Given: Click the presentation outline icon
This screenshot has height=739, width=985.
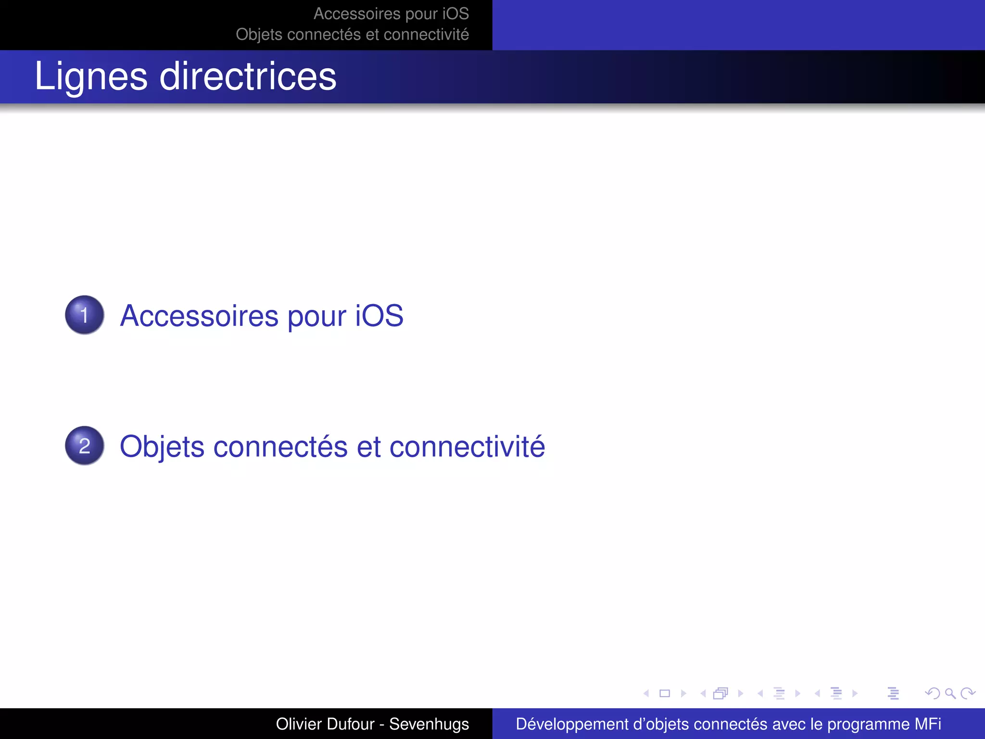Looking at the screenshot, I should 893,693.
